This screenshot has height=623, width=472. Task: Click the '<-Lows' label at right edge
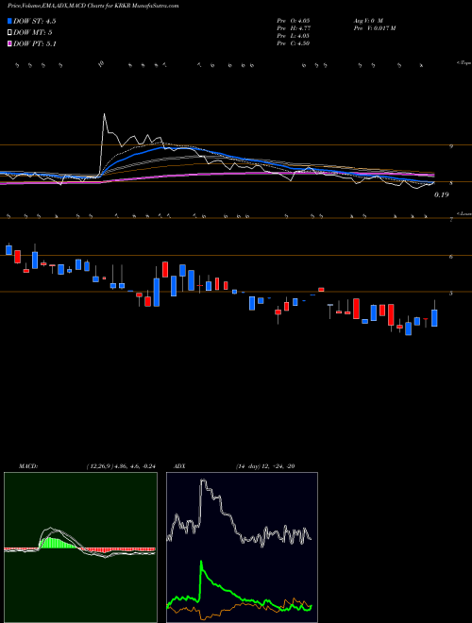coord(464,213)
